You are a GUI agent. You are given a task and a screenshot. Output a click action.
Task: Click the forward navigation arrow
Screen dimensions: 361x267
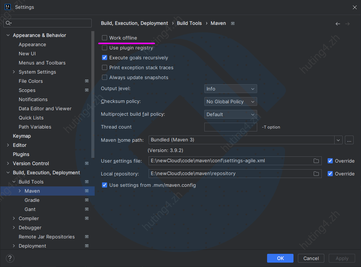(347, 24)
